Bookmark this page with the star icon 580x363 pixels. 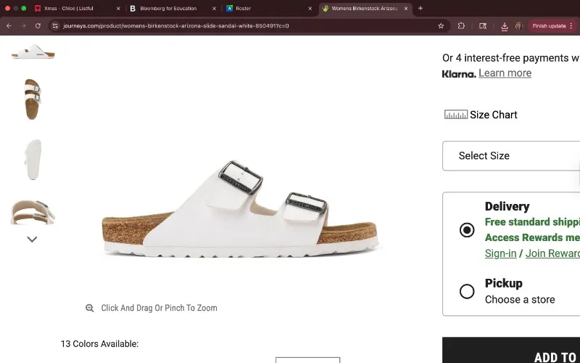pyautogui.click(x=441, y=26)
